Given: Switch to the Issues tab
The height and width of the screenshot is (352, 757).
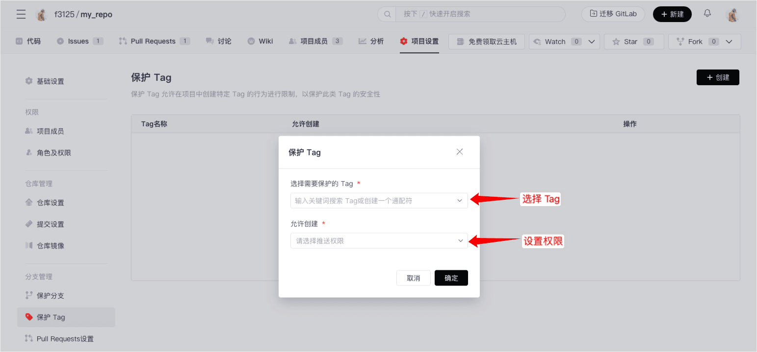Looking at the screenshot, I should pyautogui.click(x=79, y=41).
